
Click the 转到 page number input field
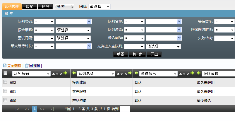[125, 109]
